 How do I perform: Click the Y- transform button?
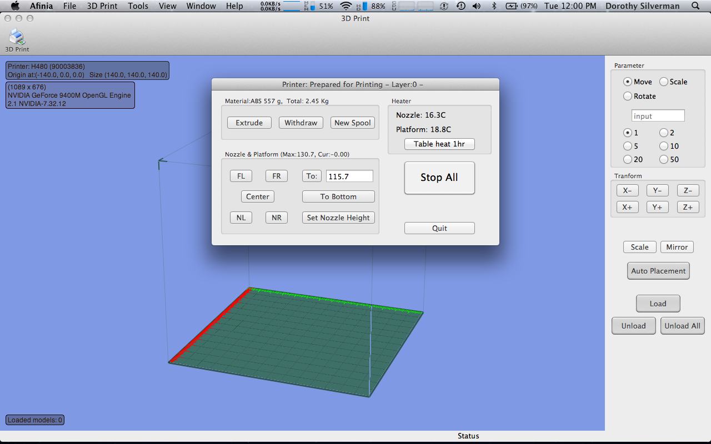[x=658, y=190]
